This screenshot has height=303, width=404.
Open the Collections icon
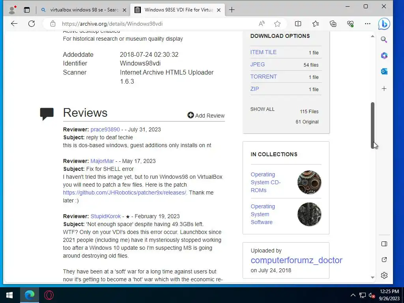(333, 24)
